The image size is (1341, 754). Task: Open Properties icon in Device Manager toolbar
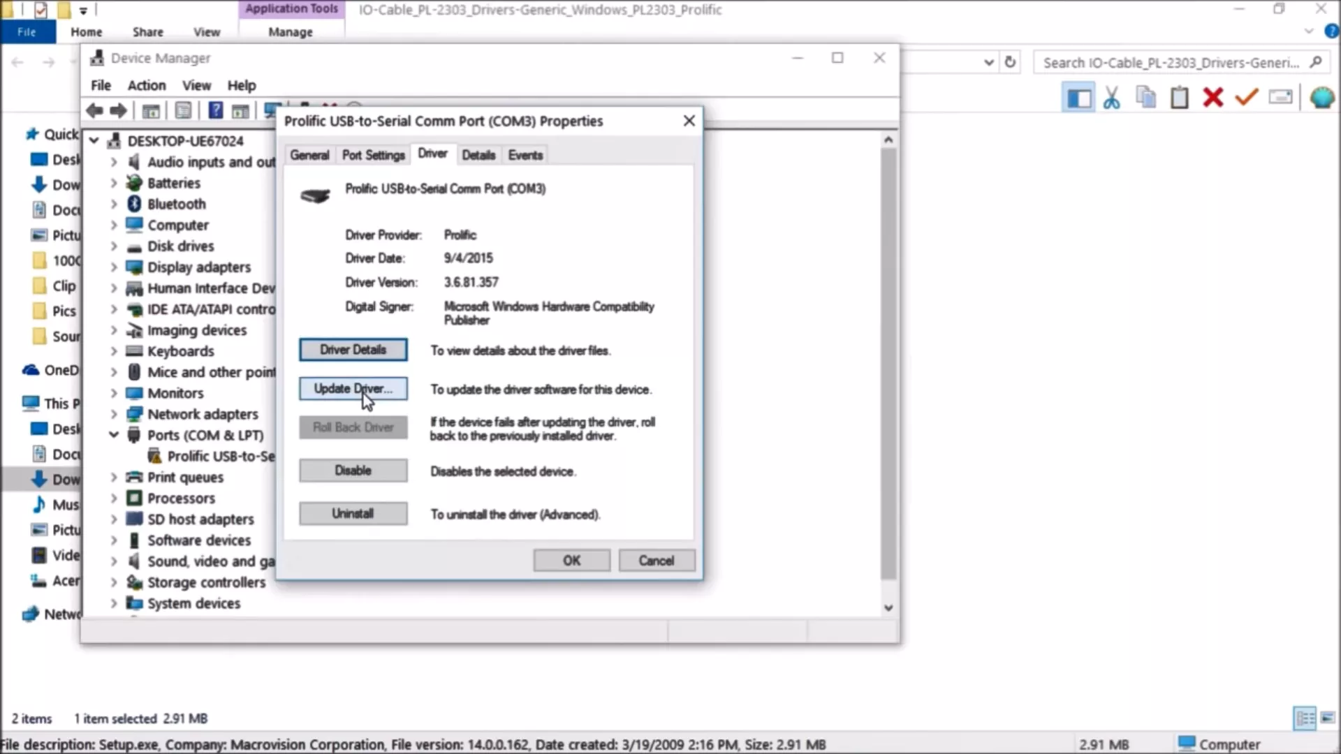[184, 110]
